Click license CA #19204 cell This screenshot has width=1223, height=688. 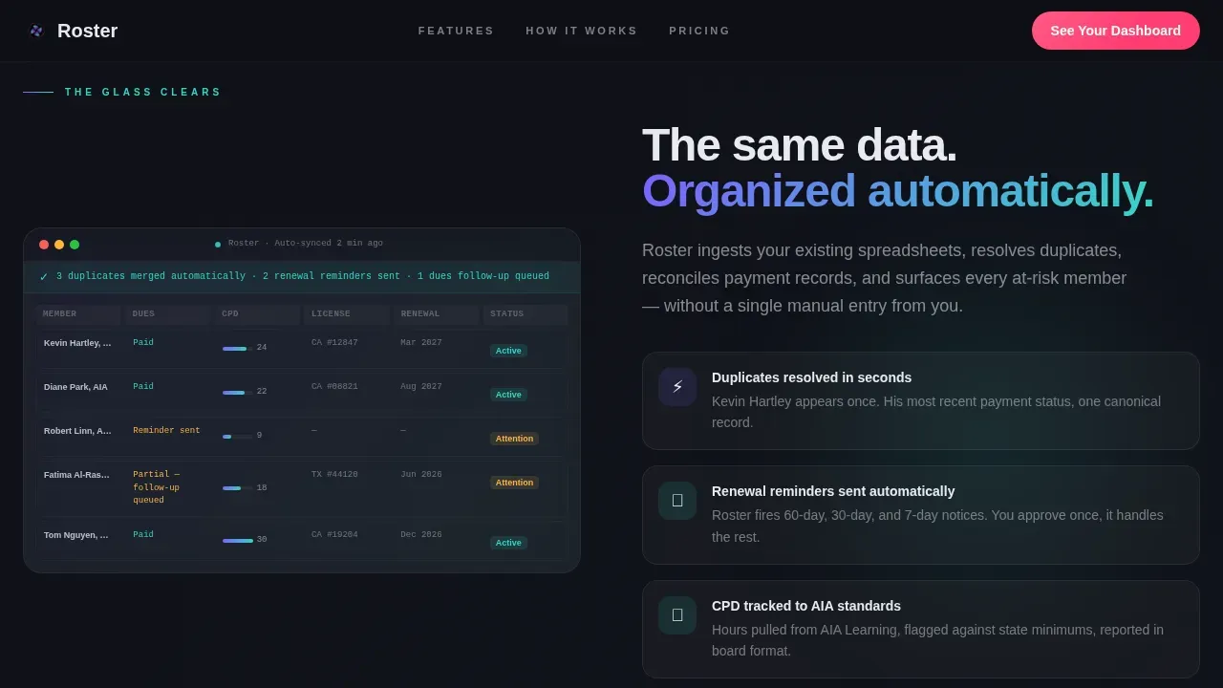(334, 535)
